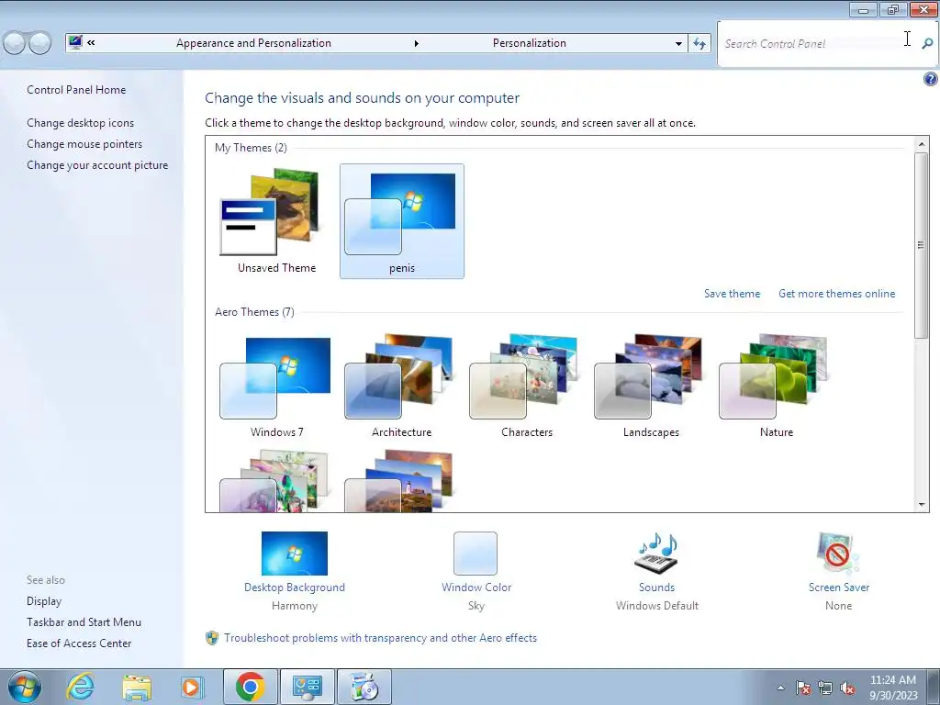The height and width of the screenshot is (705, 940).
Task: Open the Action Center flag icon
Action: point(803,688)
